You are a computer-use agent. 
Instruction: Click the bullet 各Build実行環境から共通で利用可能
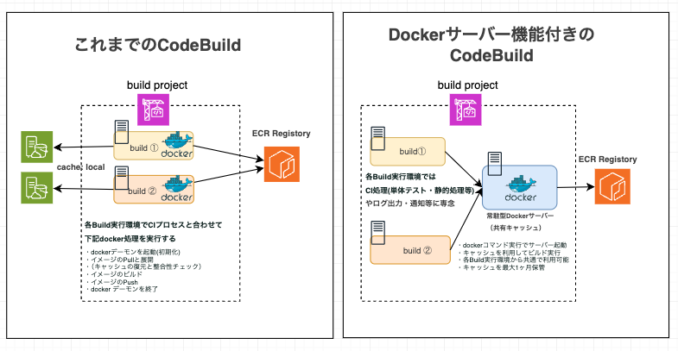pos(514,260)
